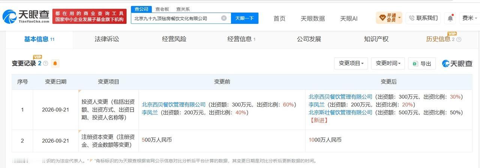
Task: Select the 查老板 search tab
Action: pyautogui.click(x=162, y=9)
